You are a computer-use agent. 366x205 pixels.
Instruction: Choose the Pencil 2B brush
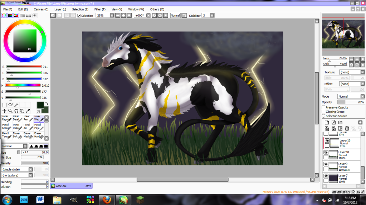tap(28, 127)
